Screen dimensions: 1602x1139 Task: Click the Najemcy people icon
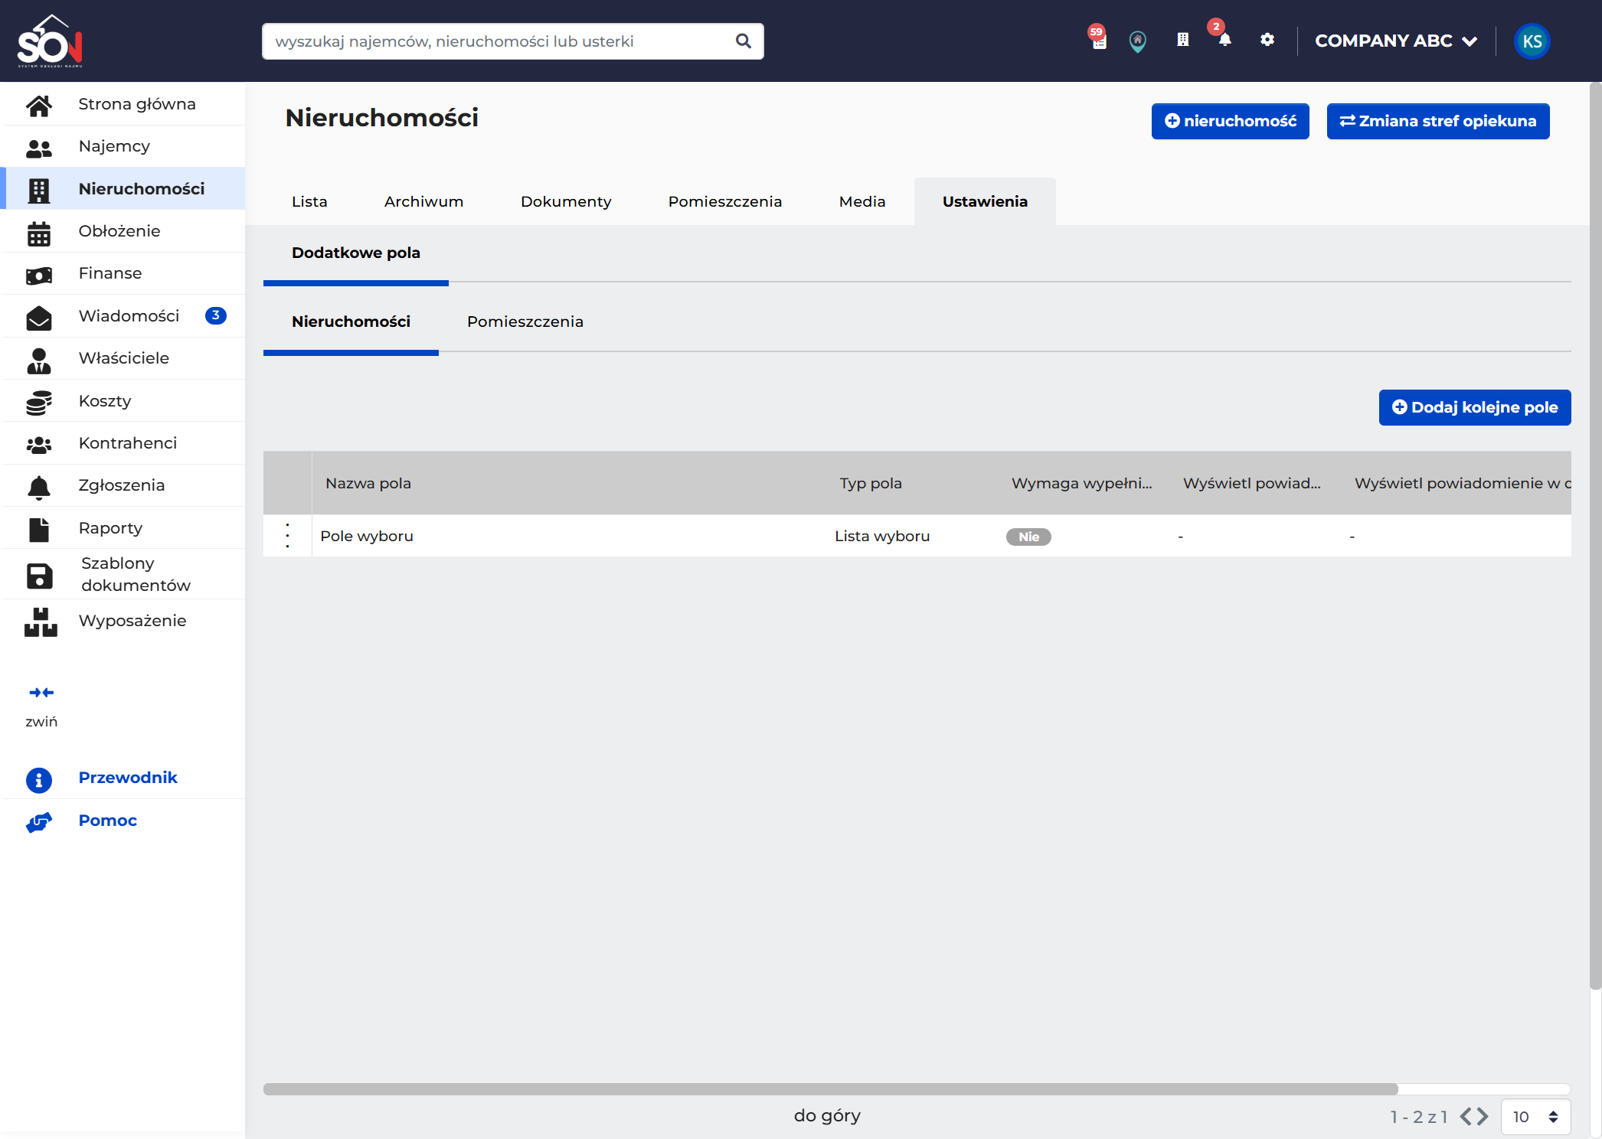(x=39, y=148)
